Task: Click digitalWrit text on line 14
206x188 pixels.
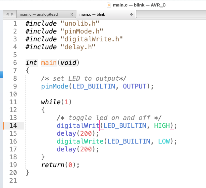Action: point(78,125)
